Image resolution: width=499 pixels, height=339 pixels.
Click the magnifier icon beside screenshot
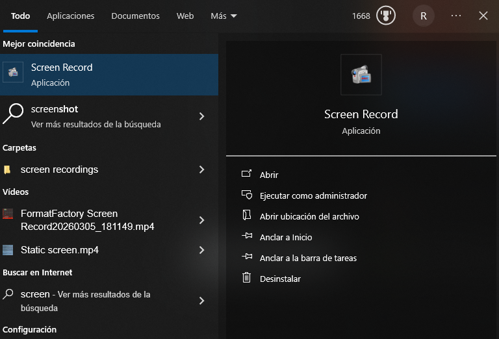13,114
